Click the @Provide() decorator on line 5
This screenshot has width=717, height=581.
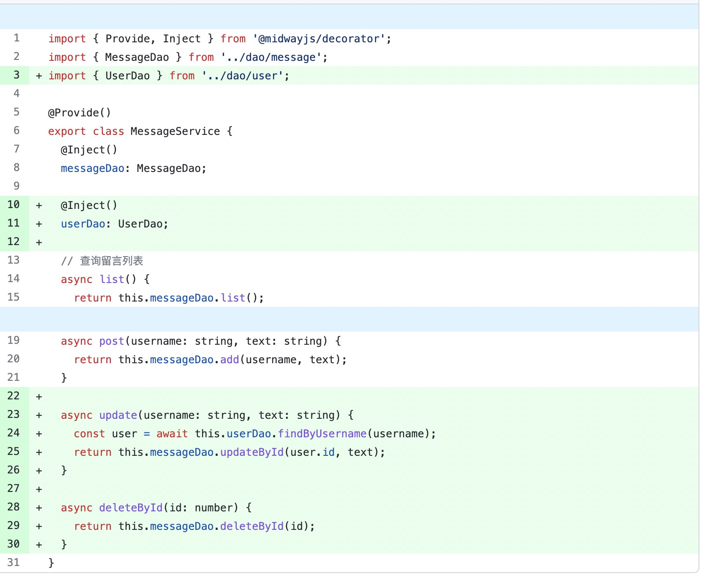pyautogui.click(x=80, y=112)
